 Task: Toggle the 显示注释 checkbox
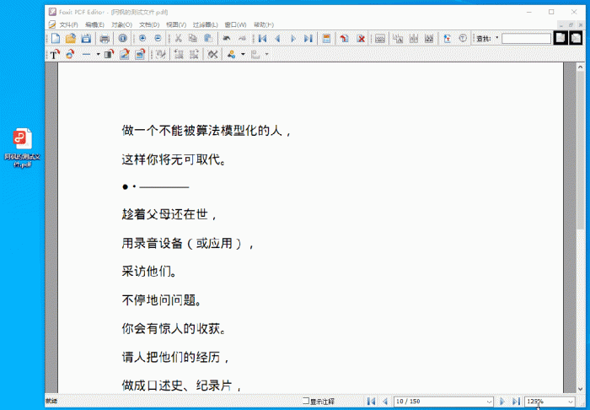point(306,401)
